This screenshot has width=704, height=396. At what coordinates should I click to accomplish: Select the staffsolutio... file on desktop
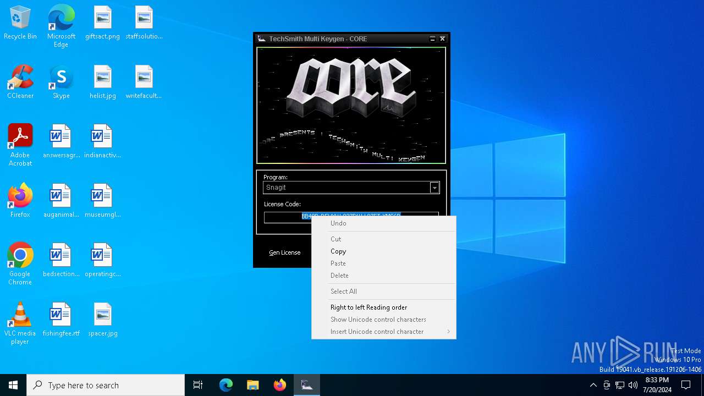[144, 23]
